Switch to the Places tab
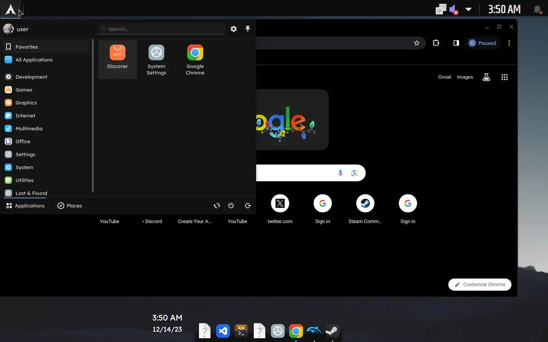 pos(70,206)
